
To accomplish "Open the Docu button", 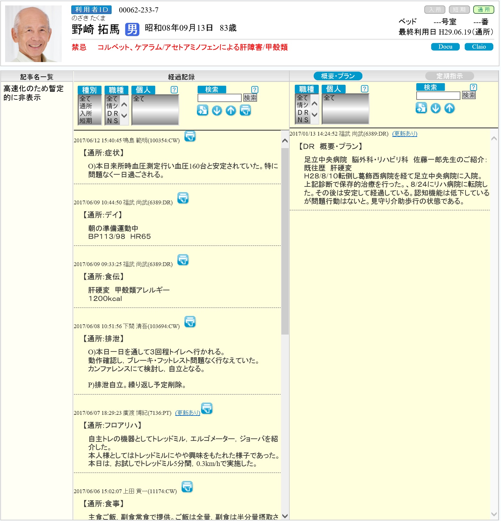I will pos(445,47).
